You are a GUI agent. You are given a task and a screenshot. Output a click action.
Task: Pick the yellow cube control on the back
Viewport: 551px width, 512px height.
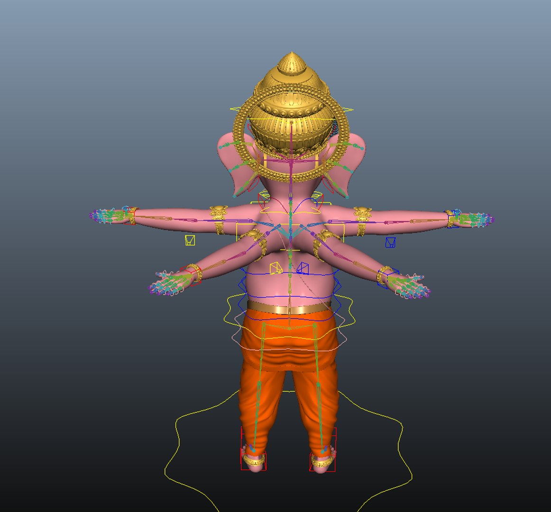(x=276, y=268)
